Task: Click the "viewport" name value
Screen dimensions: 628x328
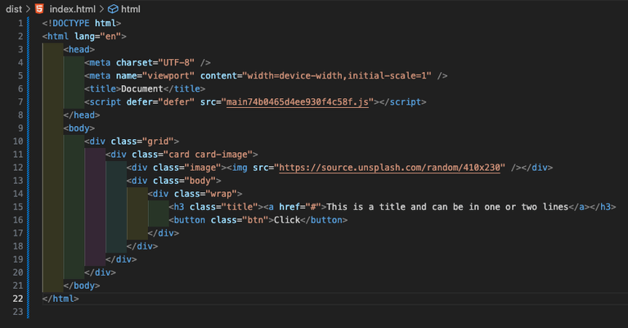Action: (x=168, y=76)
